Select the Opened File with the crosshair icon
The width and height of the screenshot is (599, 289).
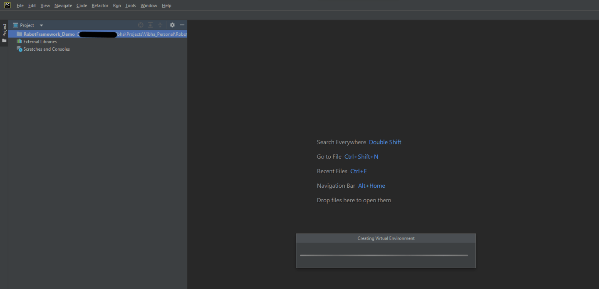pyautogui.click(x=141, y=25)
